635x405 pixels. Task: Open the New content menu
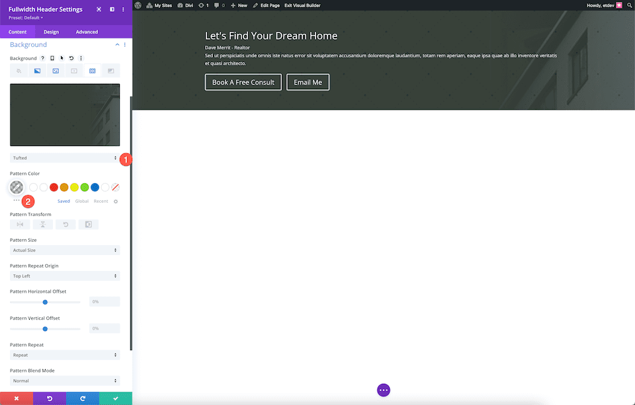[239, 5]
